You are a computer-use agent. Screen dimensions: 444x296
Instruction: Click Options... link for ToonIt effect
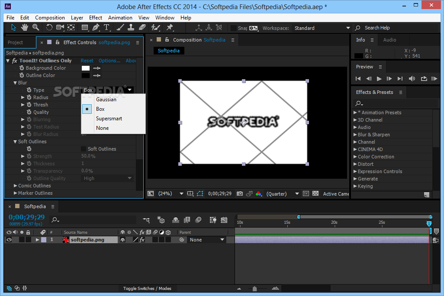pyautogui.click(x=109, y=61)
